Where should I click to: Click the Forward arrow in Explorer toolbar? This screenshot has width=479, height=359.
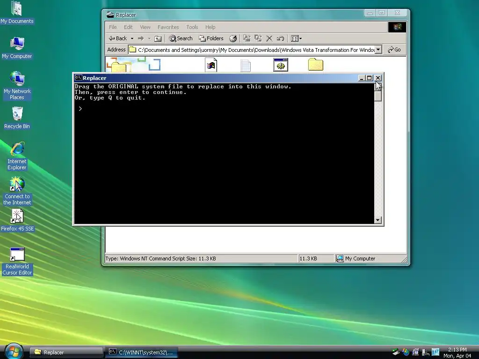[141, 38]
